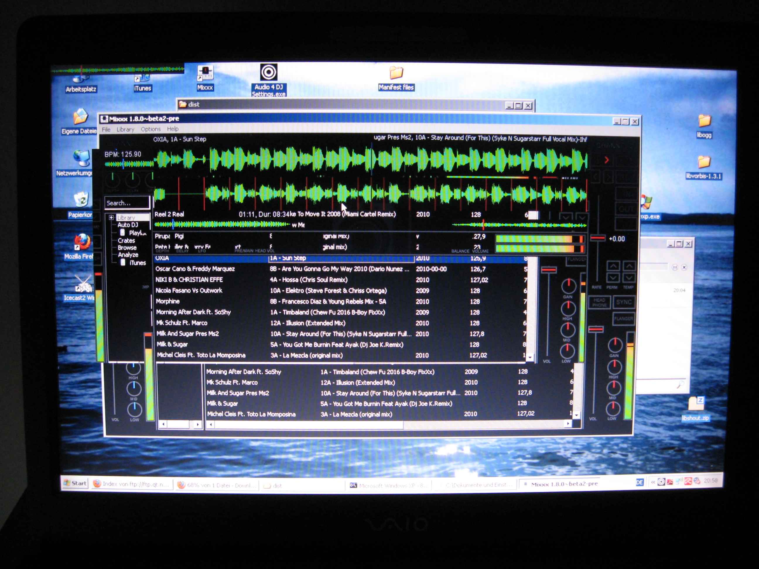
Task: Open the Arbeitsplatz desktop icon
Action: point(81,84)
